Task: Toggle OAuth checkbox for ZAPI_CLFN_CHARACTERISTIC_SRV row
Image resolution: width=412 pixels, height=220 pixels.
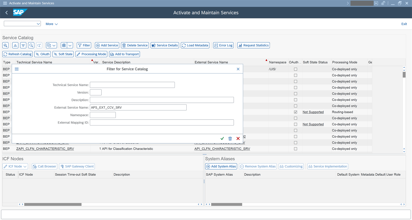Action: tap(296, 149)
